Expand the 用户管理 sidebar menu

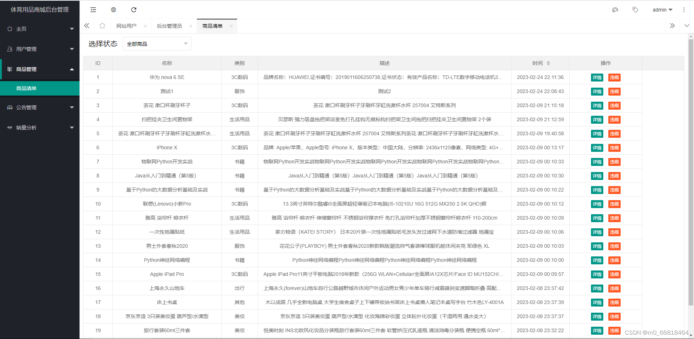[x=40, y=49]
